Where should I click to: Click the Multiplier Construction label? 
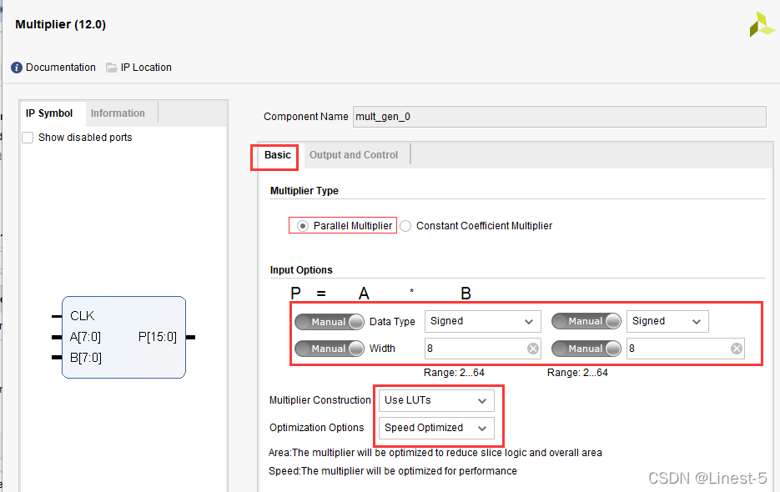[320, 400]
